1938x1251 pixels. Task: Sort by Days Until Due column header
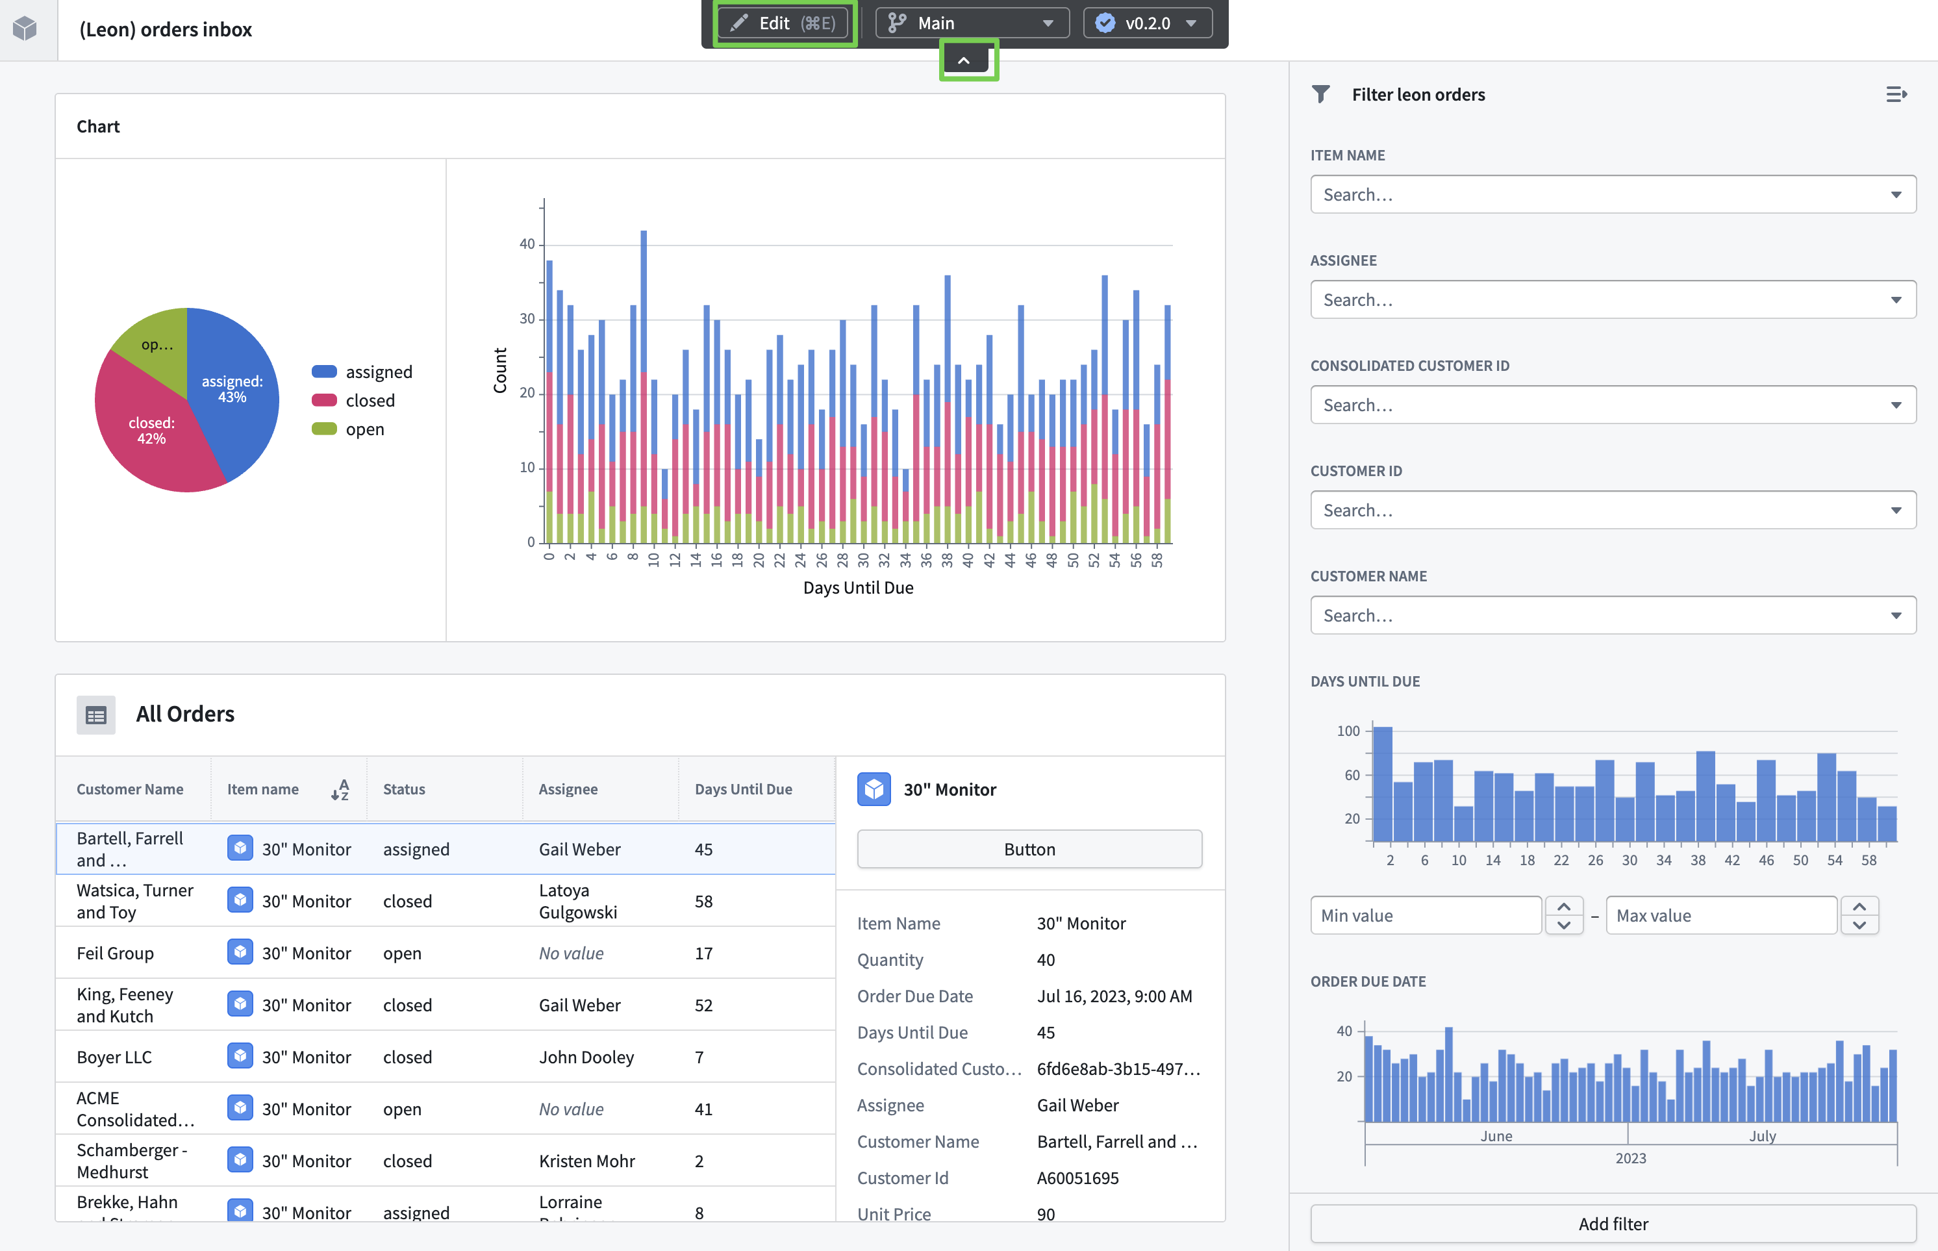point(743,789)
